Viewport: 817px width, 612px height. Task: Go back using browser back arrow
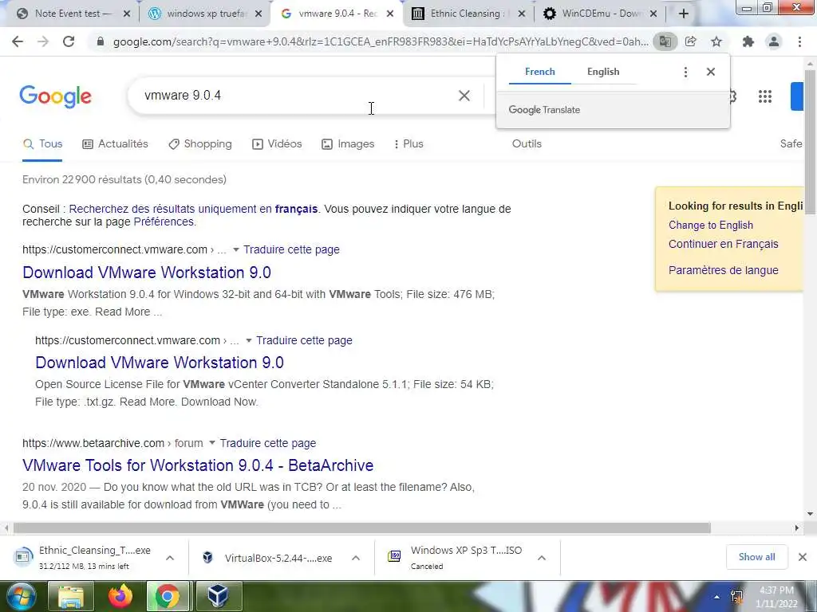pyautogui.click(x=18, y=41)
